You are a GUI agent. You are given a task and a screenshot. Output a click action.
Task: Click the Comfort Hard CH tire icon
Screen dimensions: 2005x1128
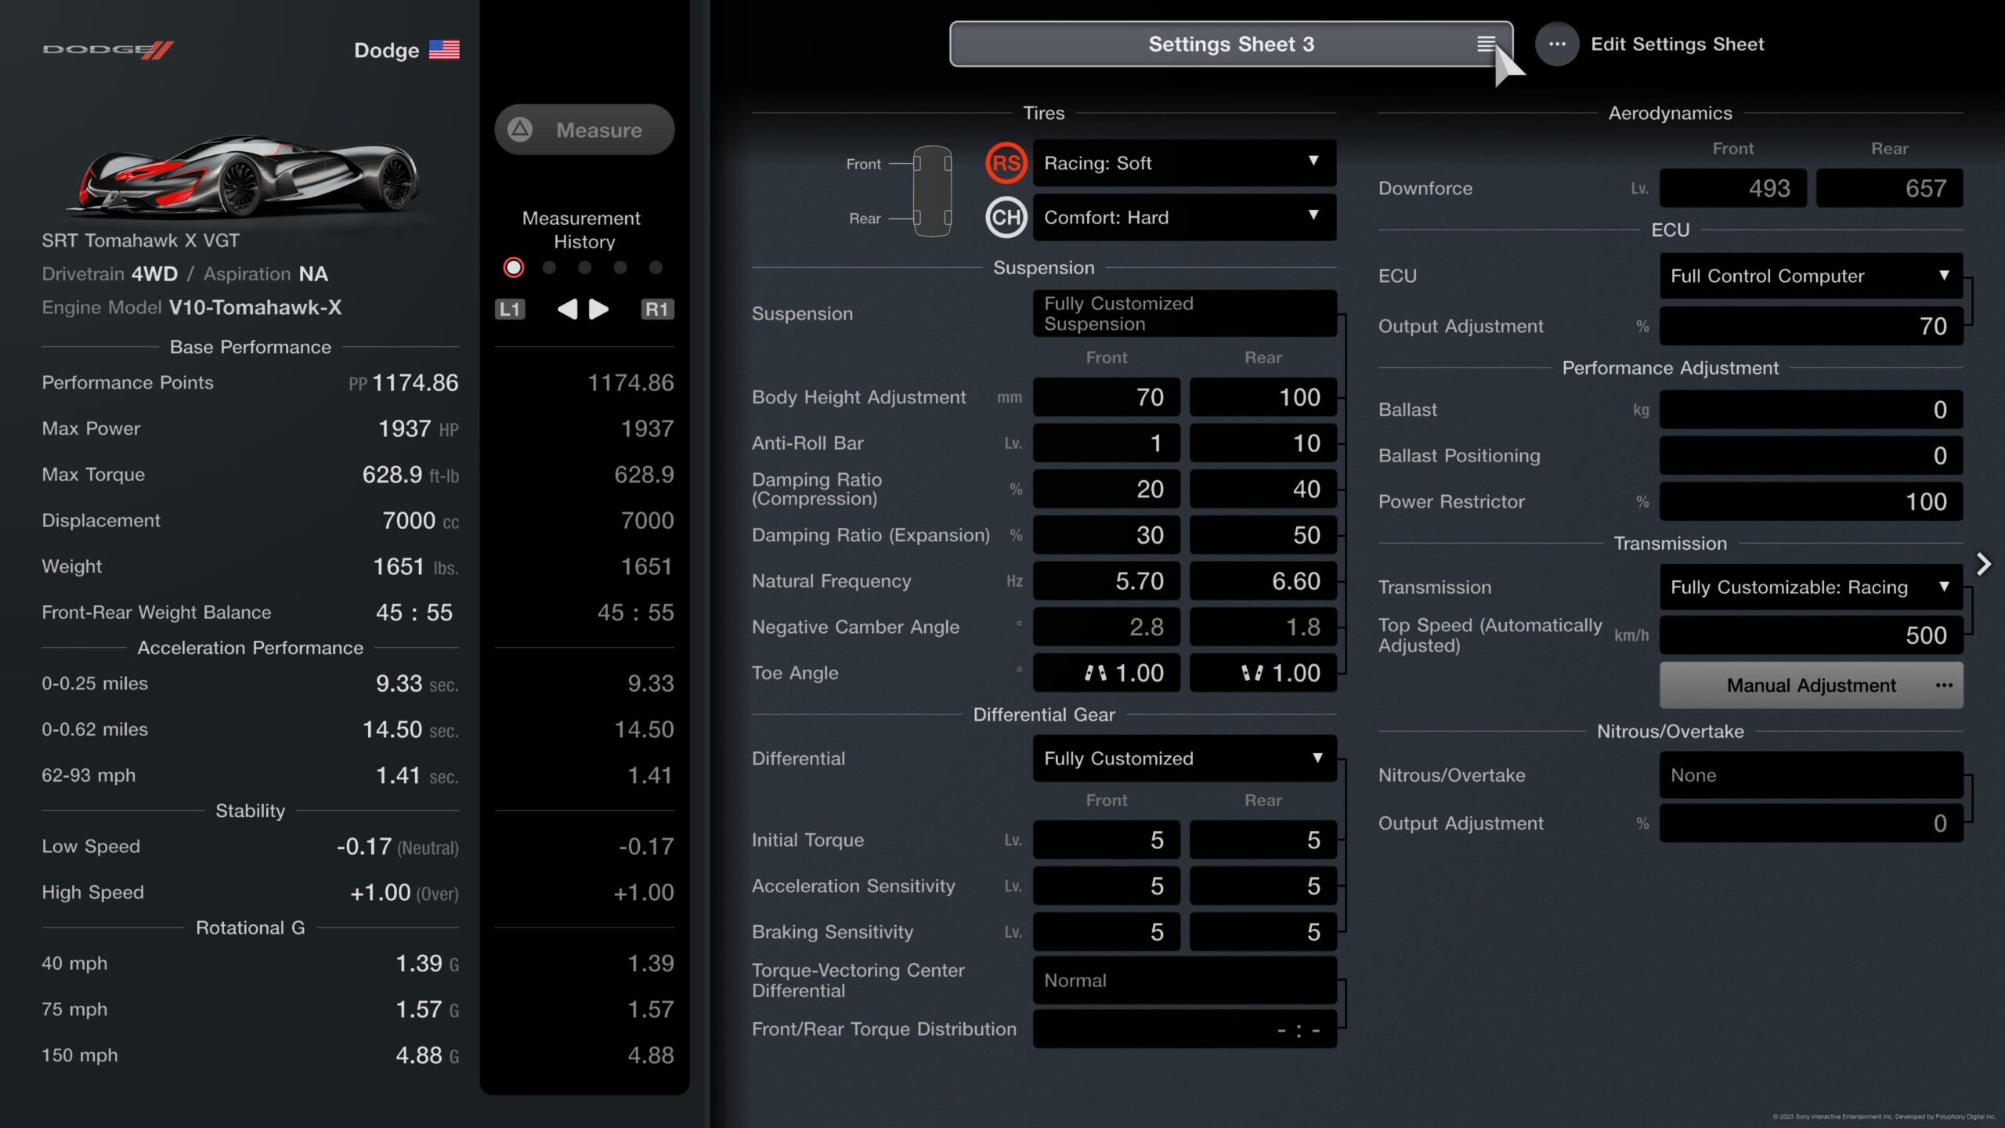pyautogui.click(x=1006, y=217)
